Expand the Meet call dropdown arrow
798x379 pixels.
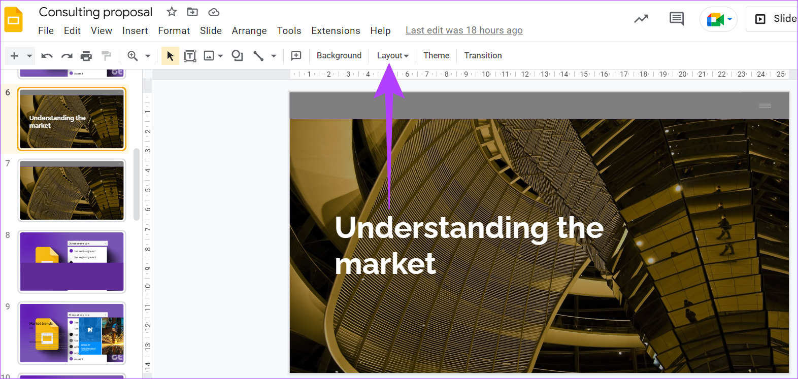pos(729,19)
